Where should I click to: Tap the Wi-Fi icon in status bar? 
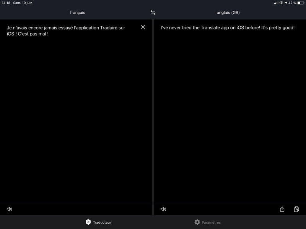pyautogui.click(x=281, y=3)
